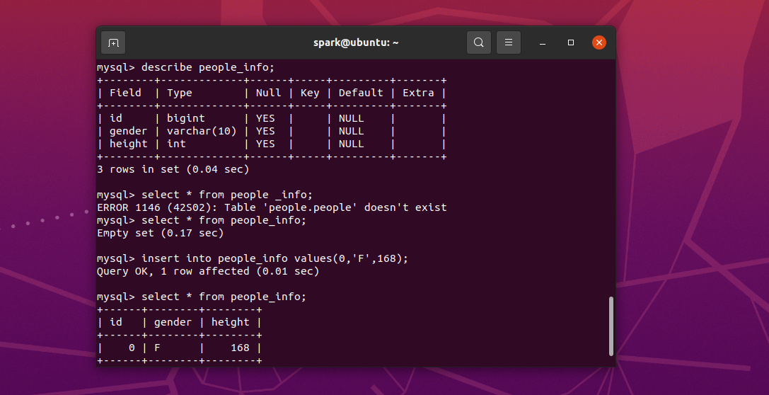Click 'gender' header in result table
Viewport: 769px width, 395px height.
coord(173,322)
